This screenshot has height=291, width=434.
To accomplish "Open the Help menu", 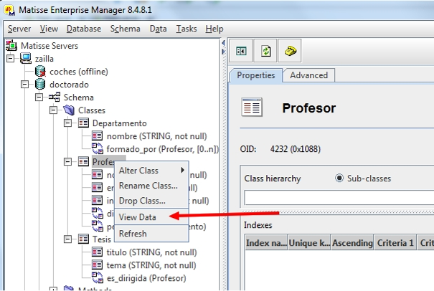I will point(214,29).
